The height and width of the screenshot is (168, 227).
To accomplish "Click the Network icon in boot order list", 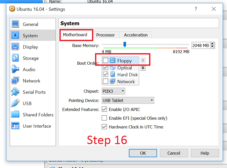I will coord(112,81).
